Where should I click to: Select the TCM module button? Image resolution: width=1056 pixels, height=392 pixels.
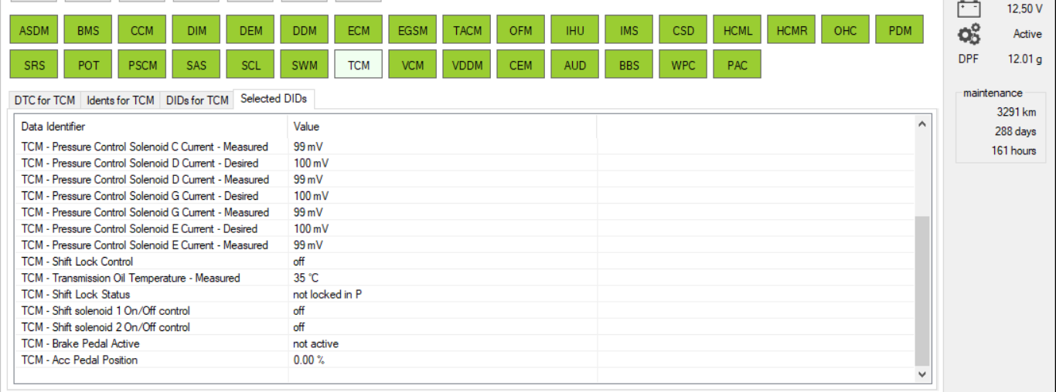click(359, 66)
